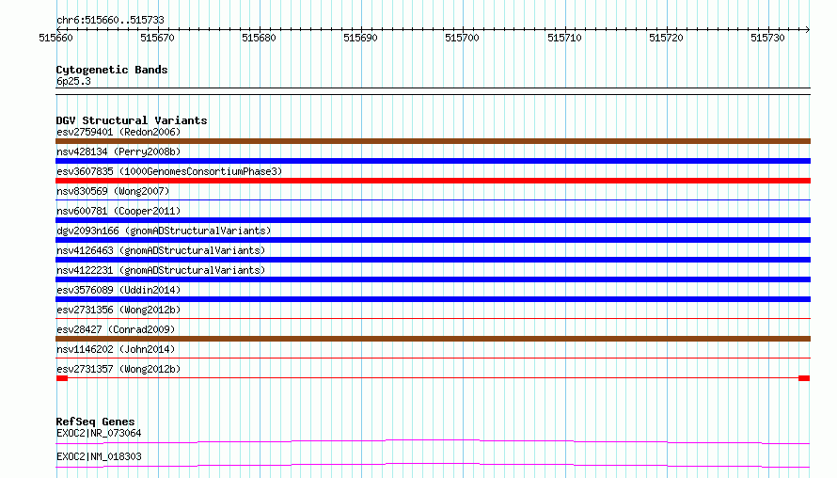Click the blue bar under dgv2093n166

(x=433, y=240)
